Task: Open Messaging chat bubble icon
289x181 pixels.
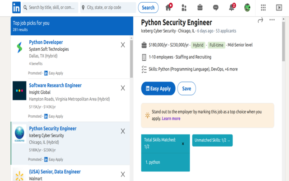Action: [216, 7]
